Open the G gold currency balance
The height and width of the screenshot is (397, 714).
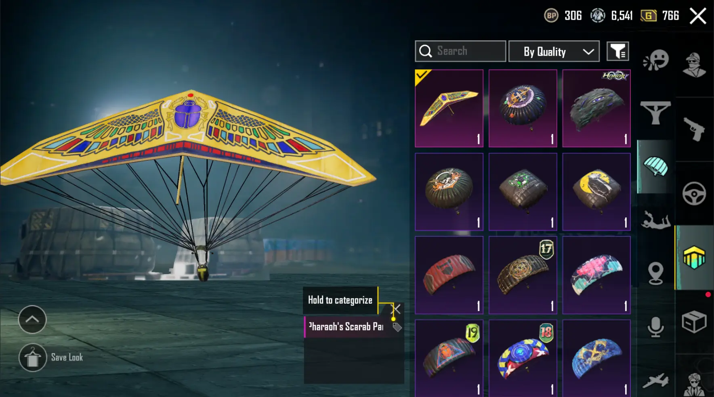tap(660, 16)
